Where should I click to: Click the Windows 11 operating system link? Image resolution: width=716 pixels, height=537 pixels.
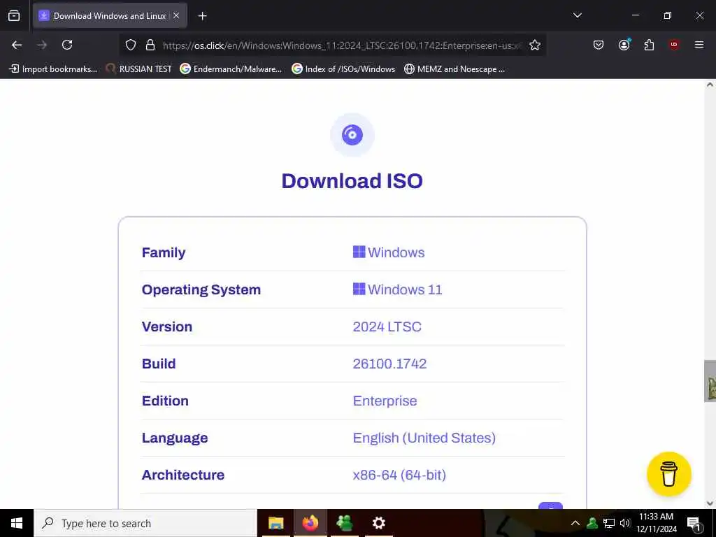[397, 289]
